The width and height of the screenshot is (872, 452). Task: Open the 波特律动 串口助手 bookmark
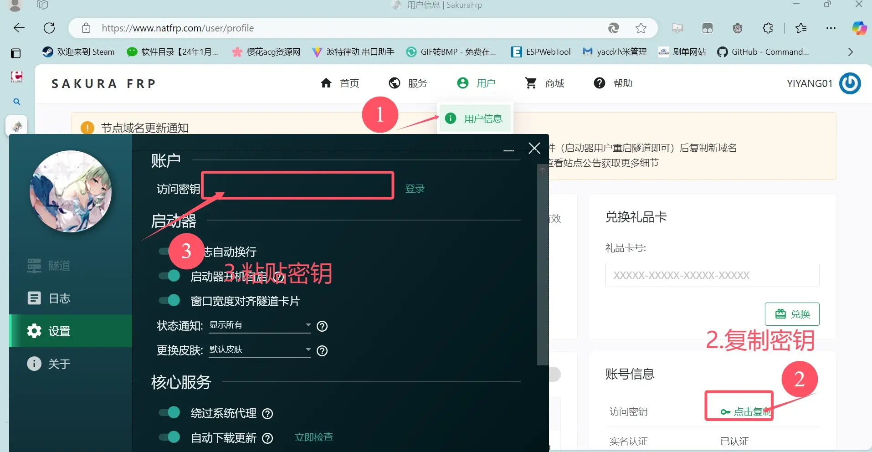[353, 52]
